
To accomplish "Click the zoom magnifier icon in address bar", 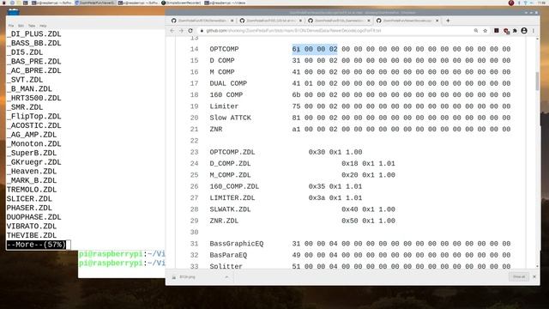I will click(476, 31).
